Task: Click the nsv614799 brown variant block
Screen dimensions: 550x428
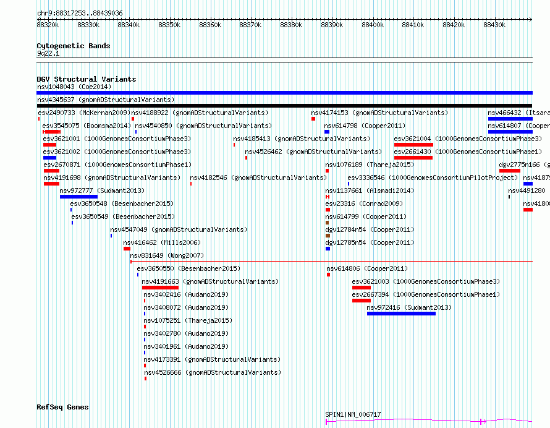Action: click(x=328, y=223)
